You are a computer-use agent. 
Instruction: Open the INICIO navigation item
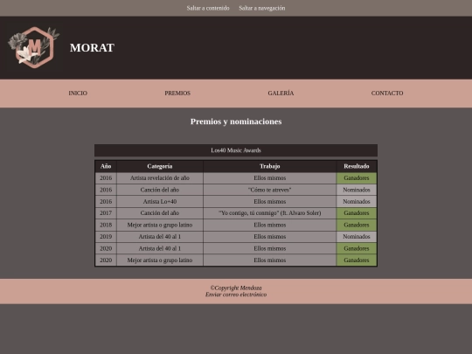(78, 93)
